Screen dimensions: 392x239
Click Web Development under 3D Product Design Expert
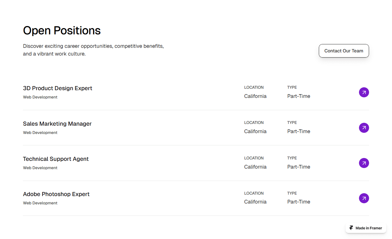(40, 97)
